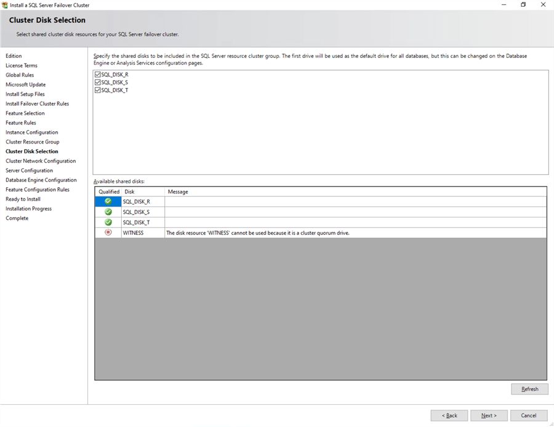
Task: Click the Disk column header
Action: click(143, 192)
